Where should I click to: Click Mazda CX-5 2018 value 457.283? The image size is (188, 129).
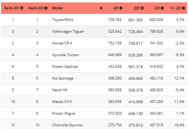[156, 102]
